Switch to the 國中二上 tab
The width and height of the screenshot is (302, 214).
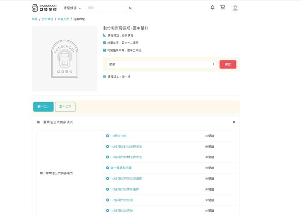(x=43, y=107)
